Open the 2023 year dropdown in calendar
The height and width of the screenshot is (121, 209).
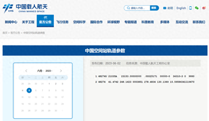(49, 71)
